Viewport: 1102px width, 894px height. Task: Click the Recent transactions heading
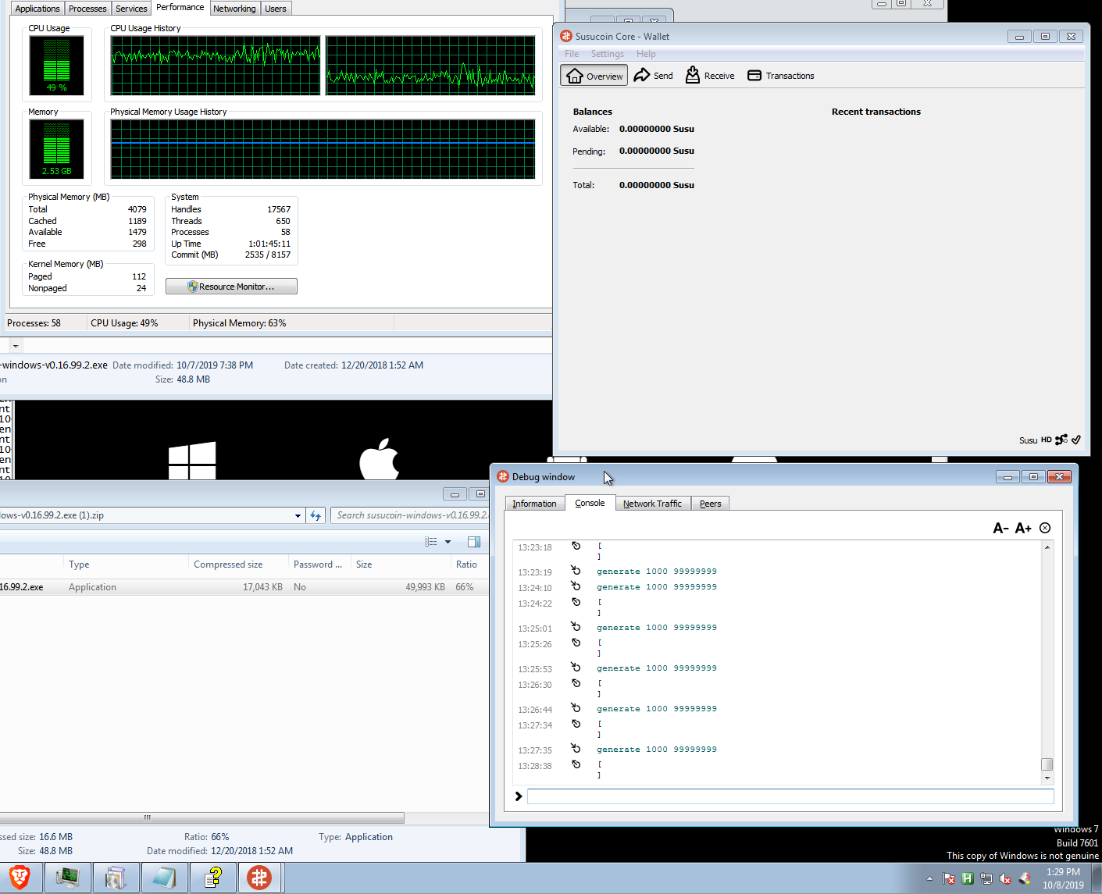click(876, 112)
